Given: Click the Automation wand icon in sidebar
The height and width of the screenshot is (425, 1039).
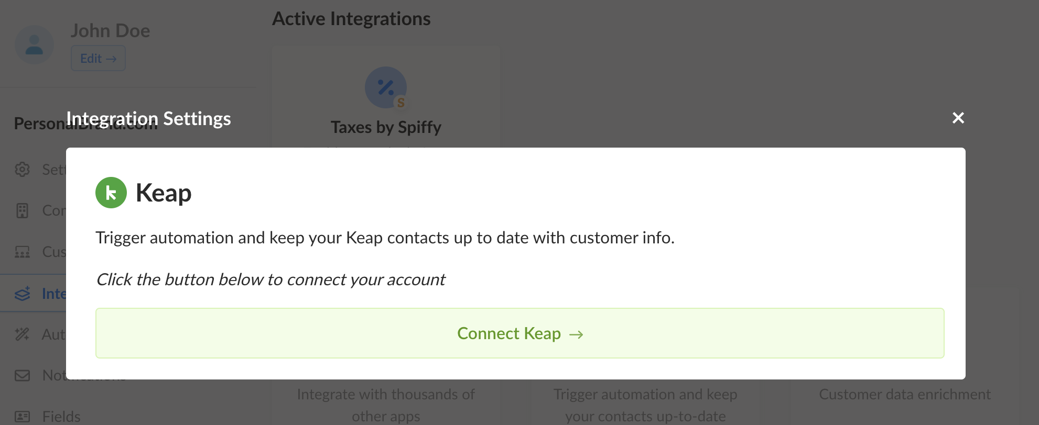Looking at the screenshot, I should click(x=22, y=334).
